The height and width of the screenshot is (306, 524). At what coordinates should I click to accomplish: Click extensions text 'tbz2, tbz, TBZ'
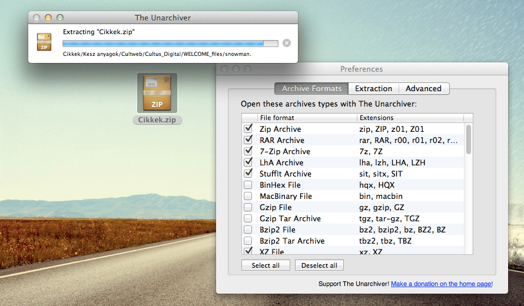385,241
